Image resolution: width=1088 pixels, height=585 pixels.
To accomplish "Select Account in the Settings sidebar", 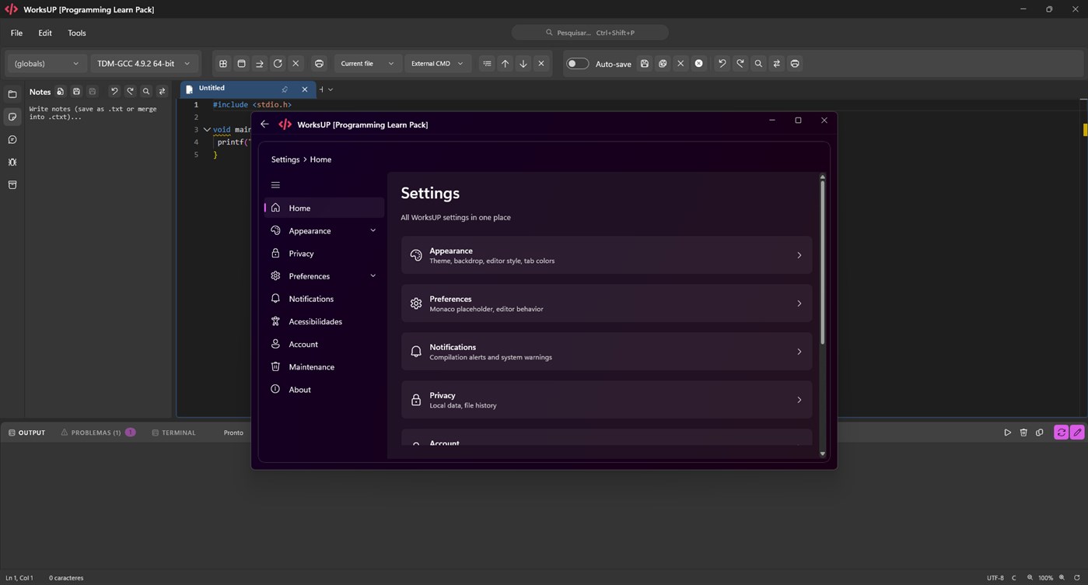I will (x=324, y=345).
